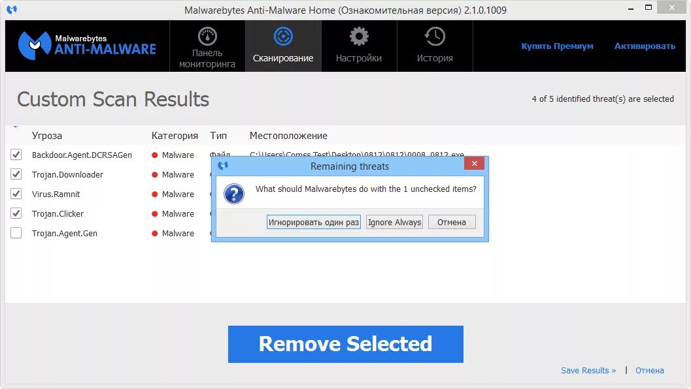The image size is (691, 389).
Task: Select the Backdoor.Agent.DCRSAGen threat name
Action: (82, 155)
